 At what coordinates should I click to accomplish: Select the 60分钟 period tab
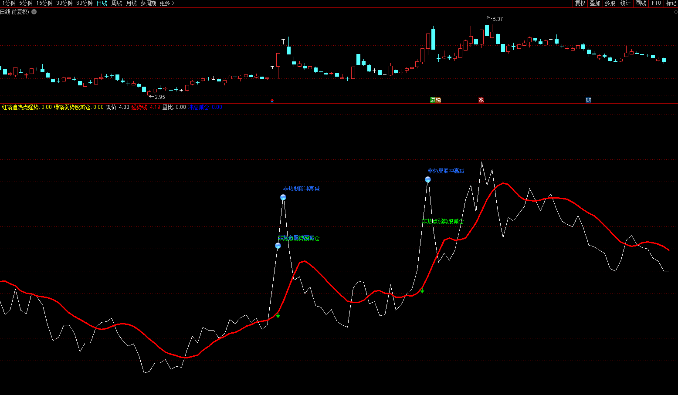pyautogui.click(x=85, y=3)
